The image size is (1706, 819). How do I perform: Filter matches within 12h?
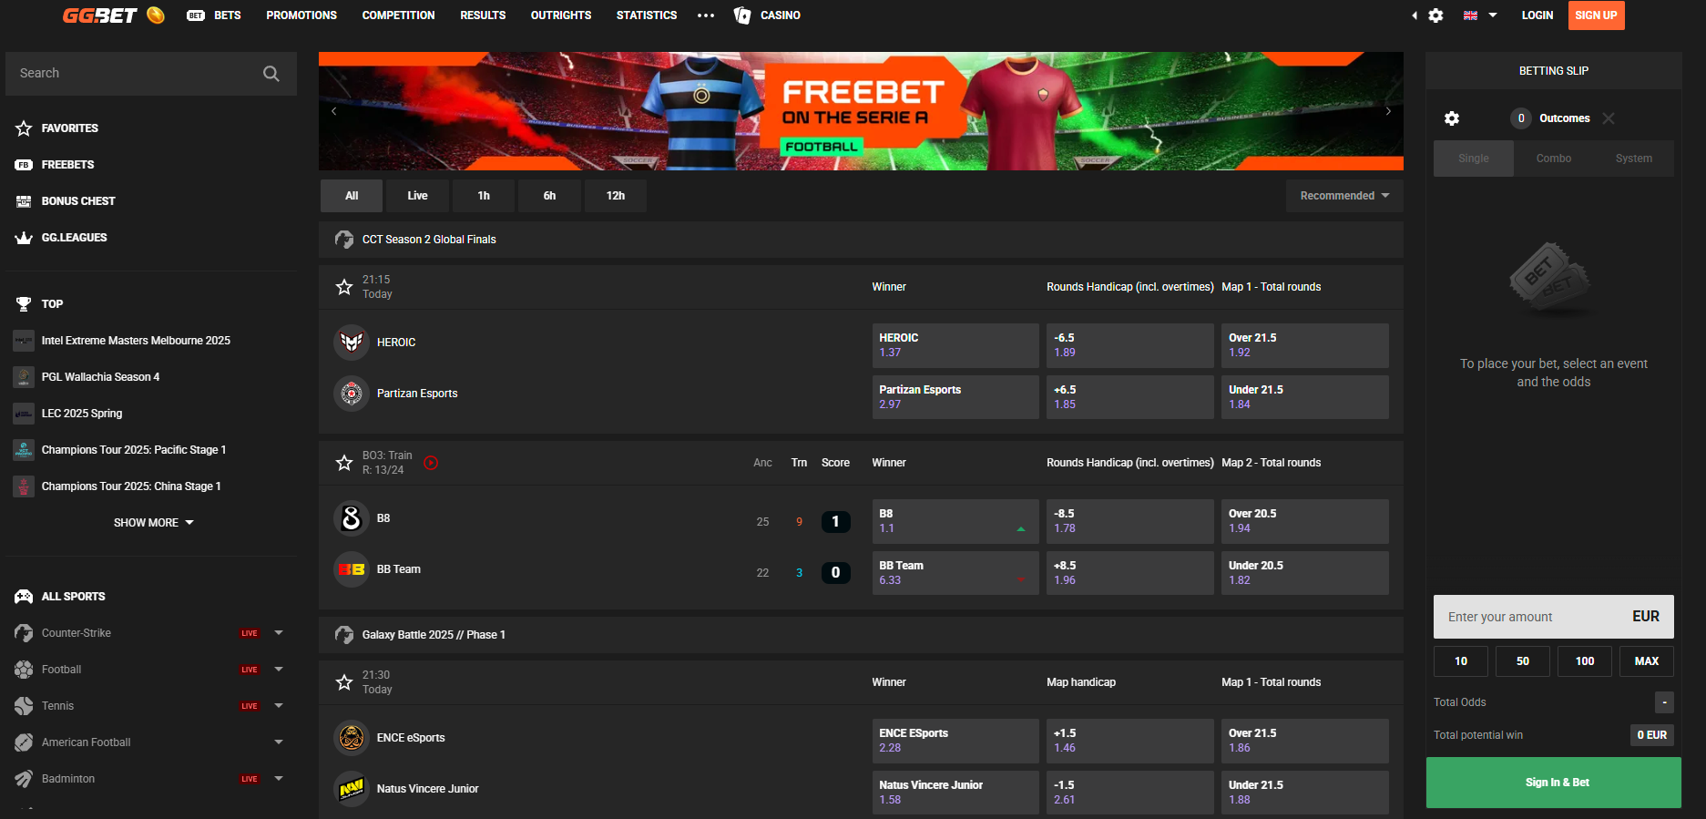click(616, 196)
